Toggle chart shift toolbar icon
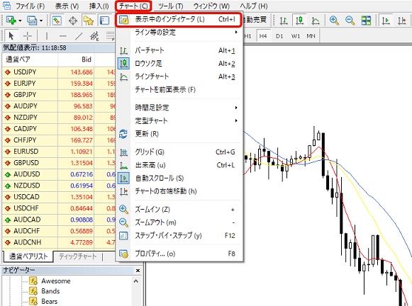The height and width of the screenshot is (306, 412). [402, 21]
